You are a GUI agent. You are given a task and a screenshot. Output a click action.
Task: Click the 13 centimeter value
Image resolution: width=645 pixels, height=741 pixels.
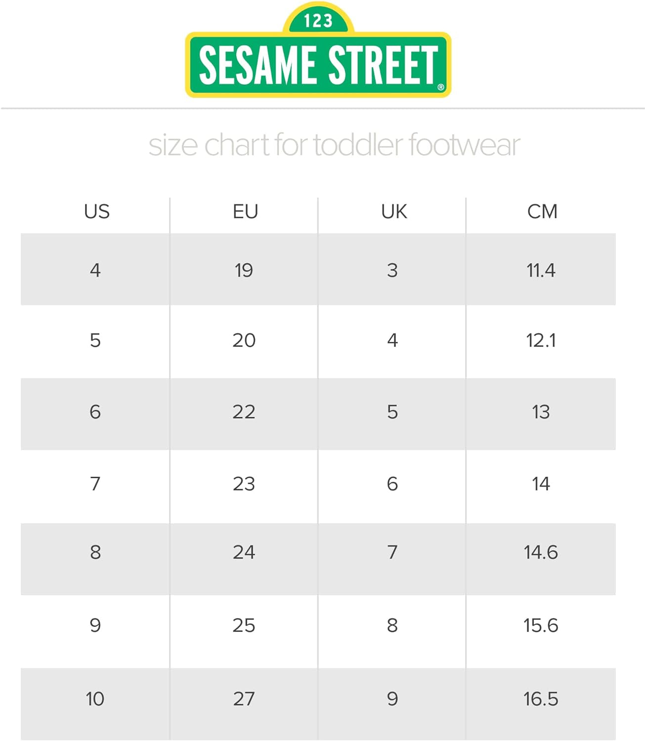click(541, 412)
